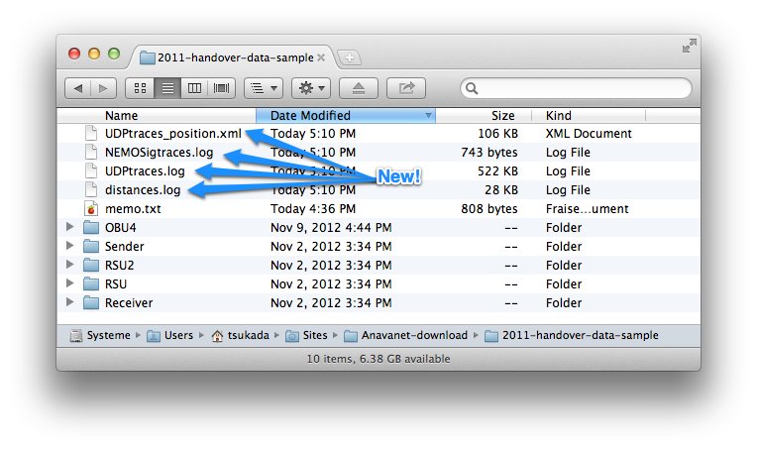Sort by the Name column header
The image size is (757, 449).
click(122, 116)
